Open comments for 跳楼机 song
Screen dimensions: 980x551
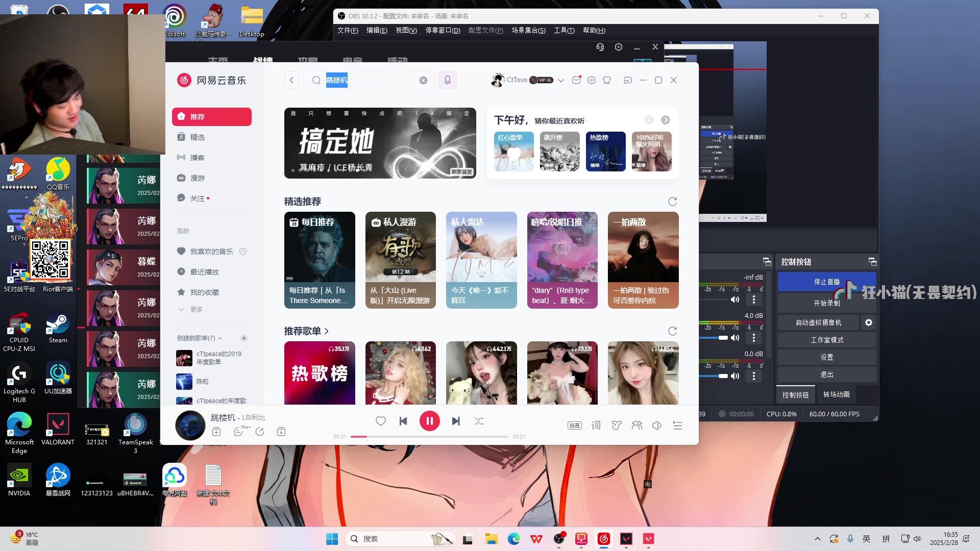(238, 432)
